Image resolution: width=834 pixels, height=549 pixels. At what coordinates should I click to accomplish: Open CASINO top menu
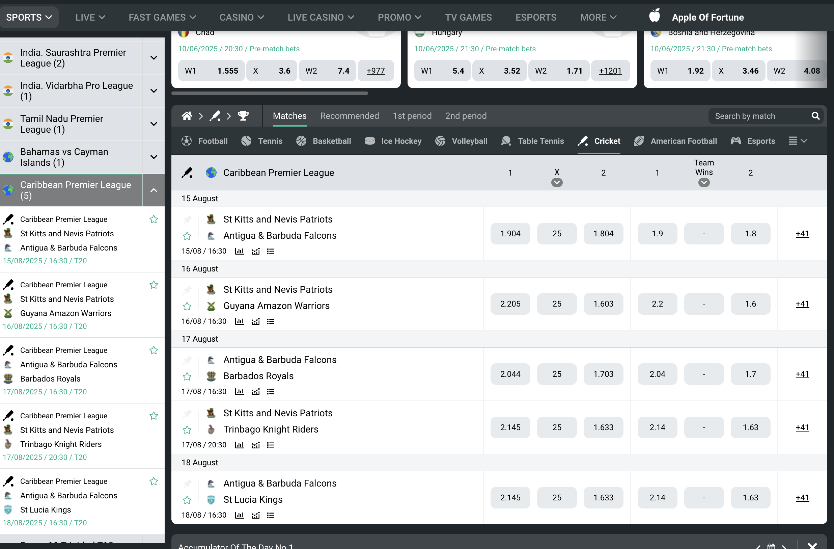tap(242, 17)
